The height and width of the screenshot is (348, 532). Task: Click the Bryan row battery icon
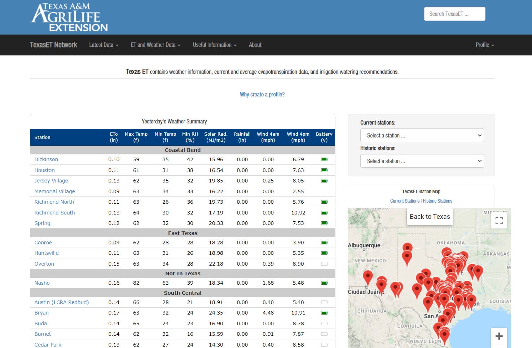pos(324,313)
